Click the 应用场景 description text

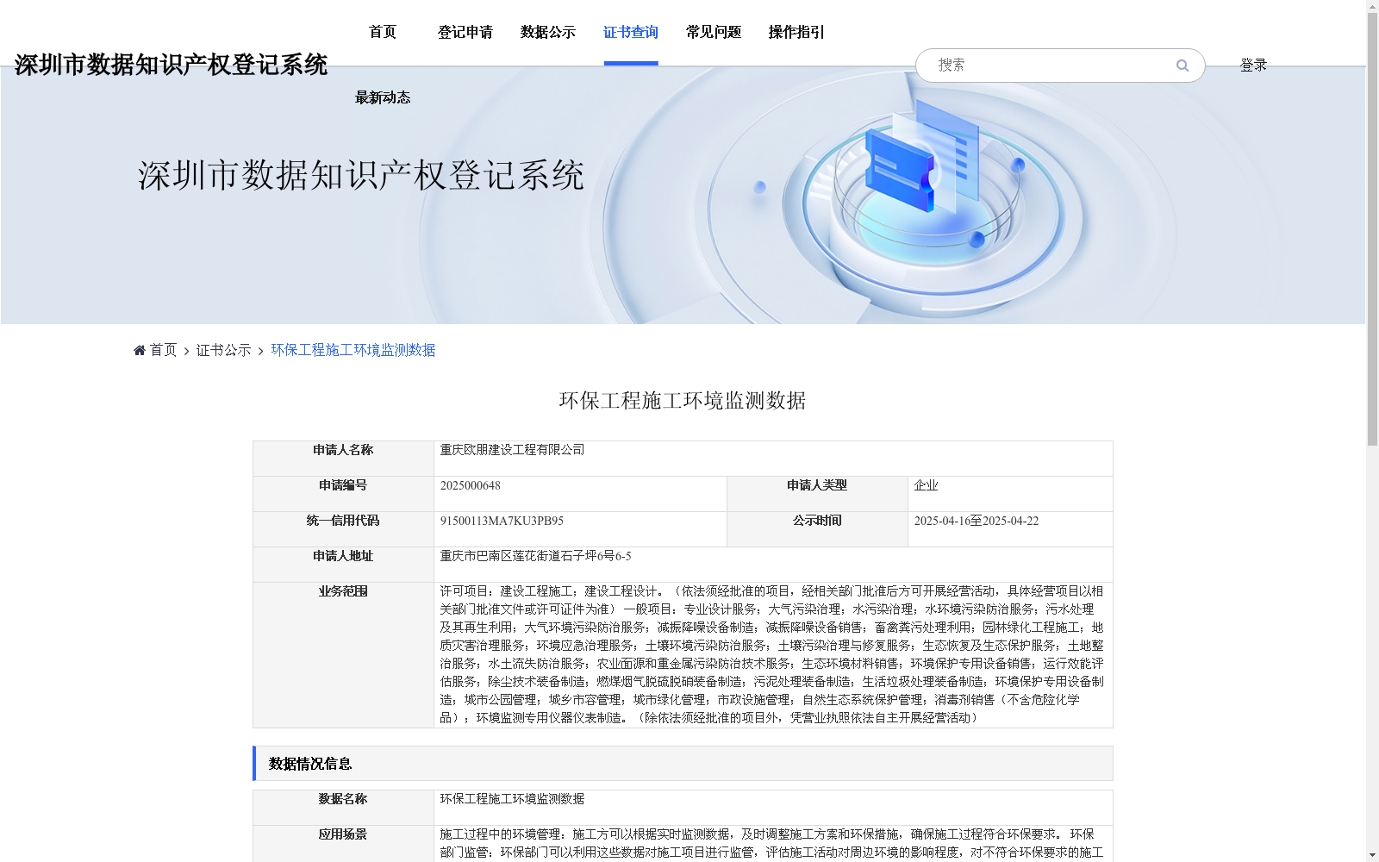click(772, 843)
